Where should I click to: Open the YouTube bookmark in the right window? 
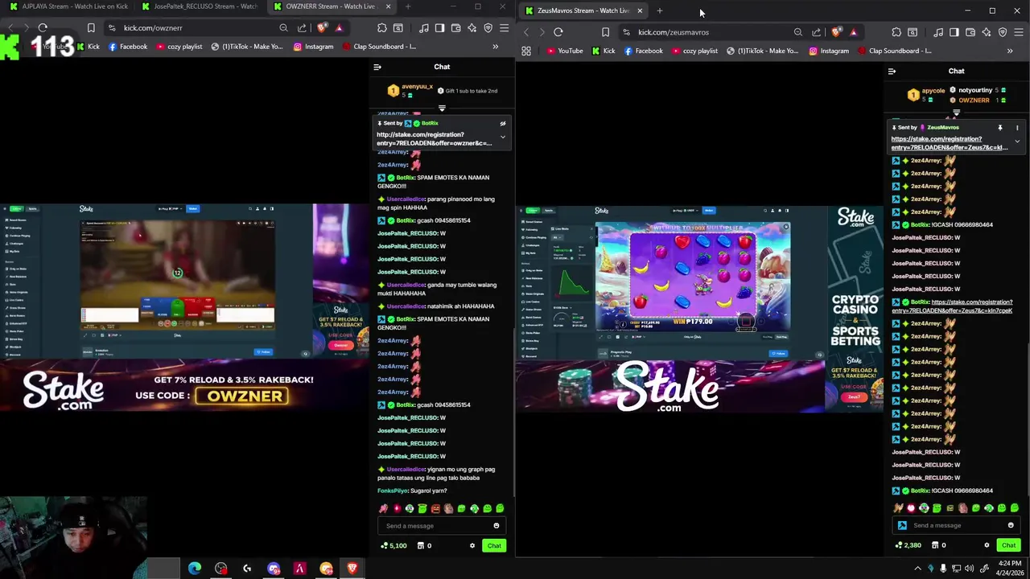click(x=565, y=51)
